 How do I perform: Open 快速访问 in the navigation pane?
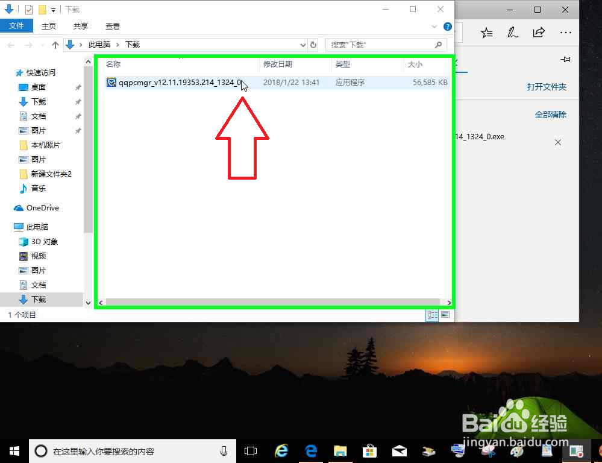[x=41, y=72]
